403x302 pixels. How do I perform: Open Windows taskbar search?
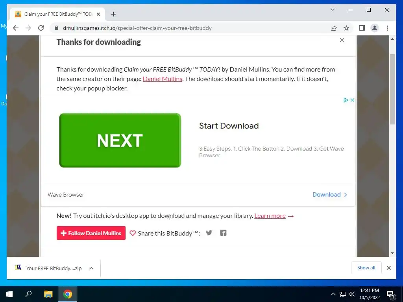[28, 294]
